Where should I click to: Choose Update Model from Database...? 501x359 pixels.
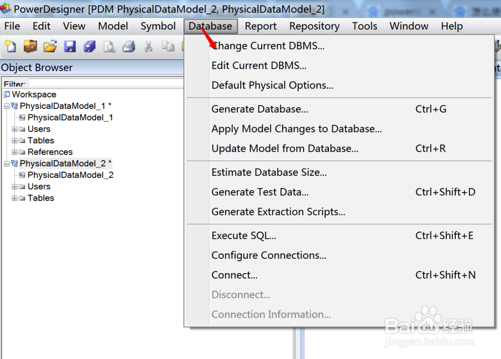point(339,148)
